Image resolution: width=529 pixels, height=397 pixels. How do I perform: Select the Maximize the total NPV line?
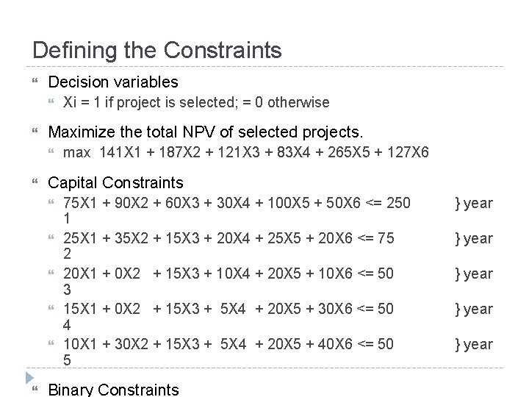pyautogui.click(x=205, y=132)
